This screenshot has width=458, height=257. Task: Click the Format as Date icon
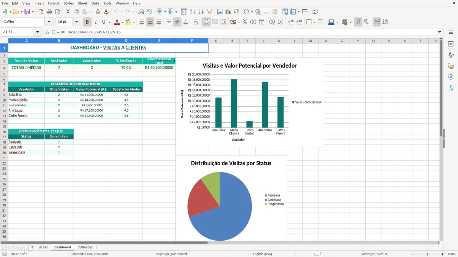[x=261, y=22]
